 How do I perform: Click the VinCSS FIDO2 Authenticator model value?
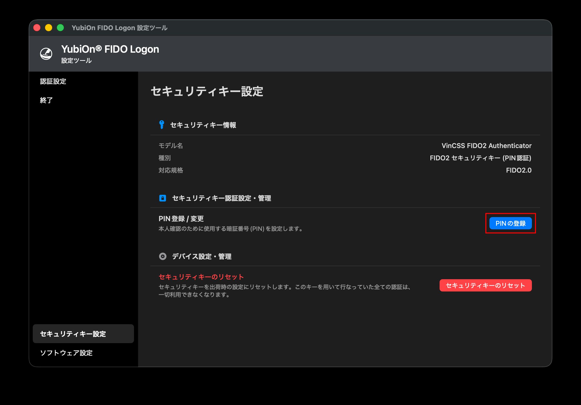click(x=486, y=146)
